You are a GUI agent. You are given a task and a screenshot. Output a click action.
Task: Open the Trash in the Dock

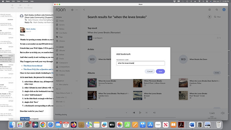219,125
